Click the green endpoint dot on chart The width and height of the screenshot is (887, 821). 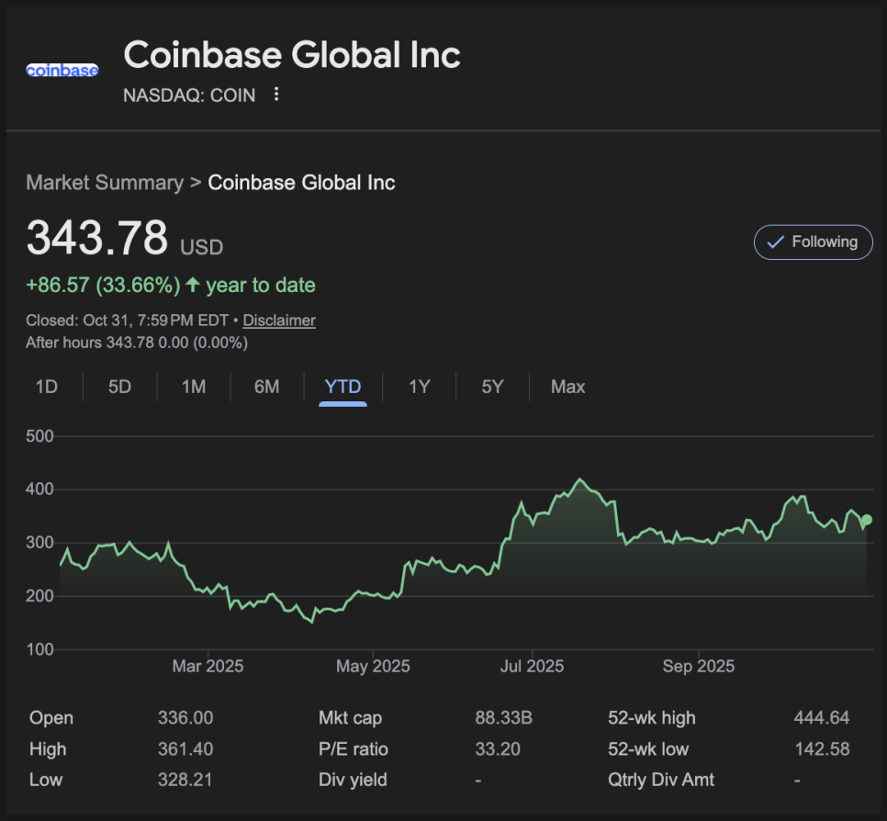click(867, 521)
